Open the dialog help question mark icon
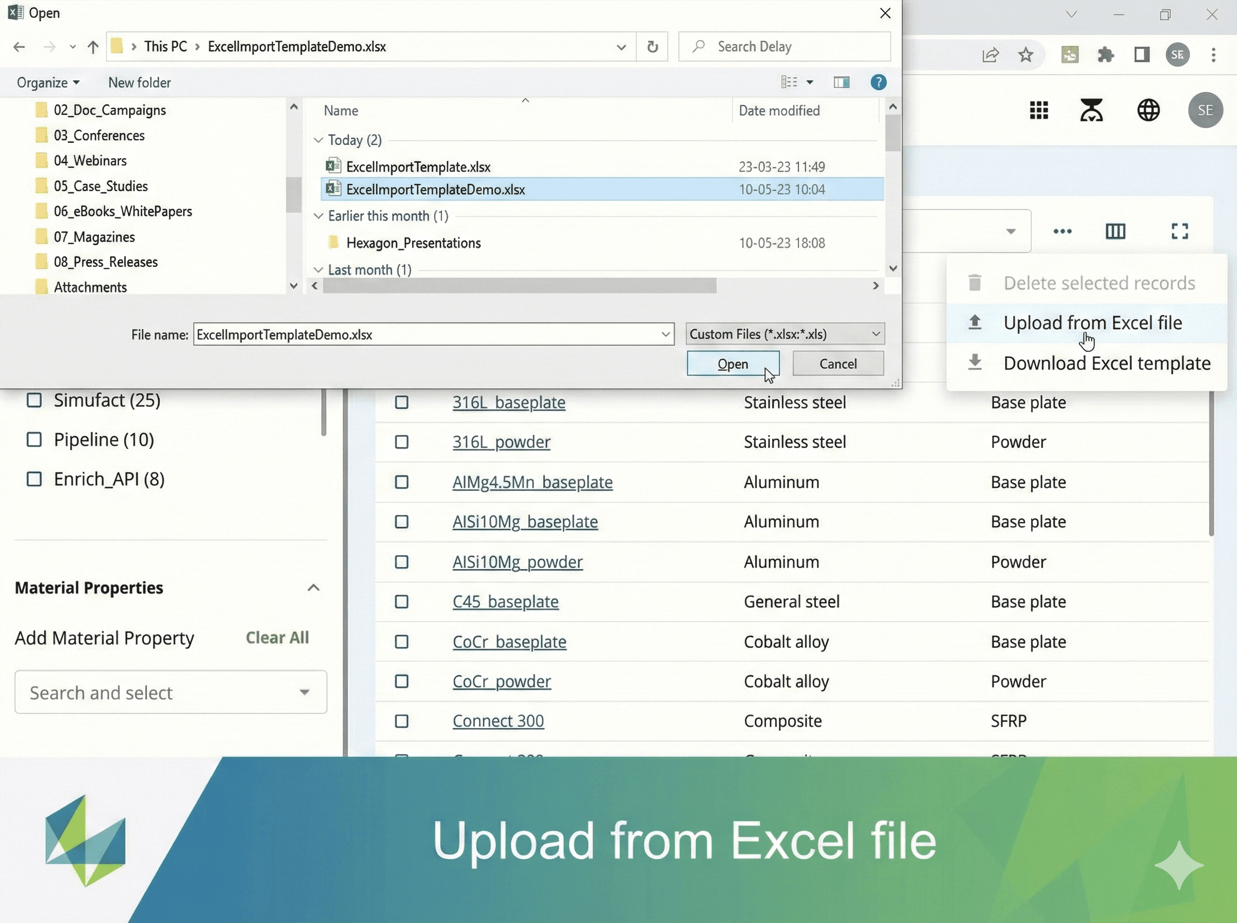This screenshot has width=1237, height=923. (x=878, y=83)
